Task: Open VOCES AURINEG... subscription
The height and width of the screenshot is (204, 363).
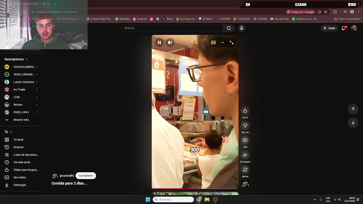Action: point(22,67)
